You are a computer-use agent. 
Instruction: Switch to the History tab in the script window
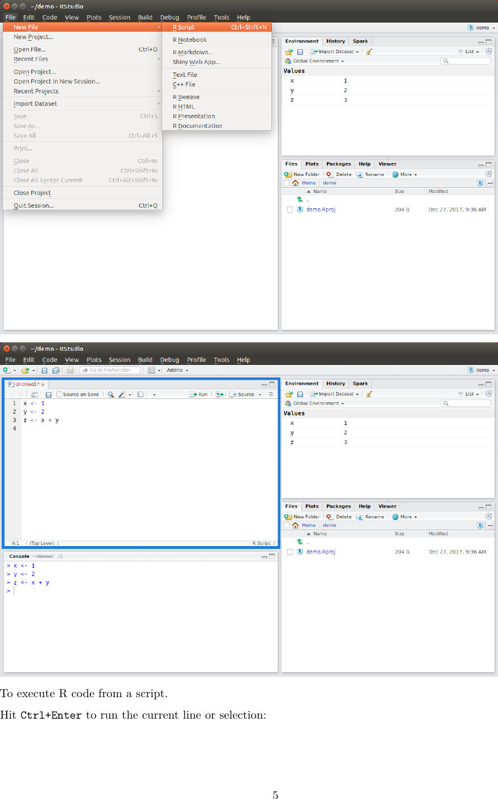click(x=335, y=384)
